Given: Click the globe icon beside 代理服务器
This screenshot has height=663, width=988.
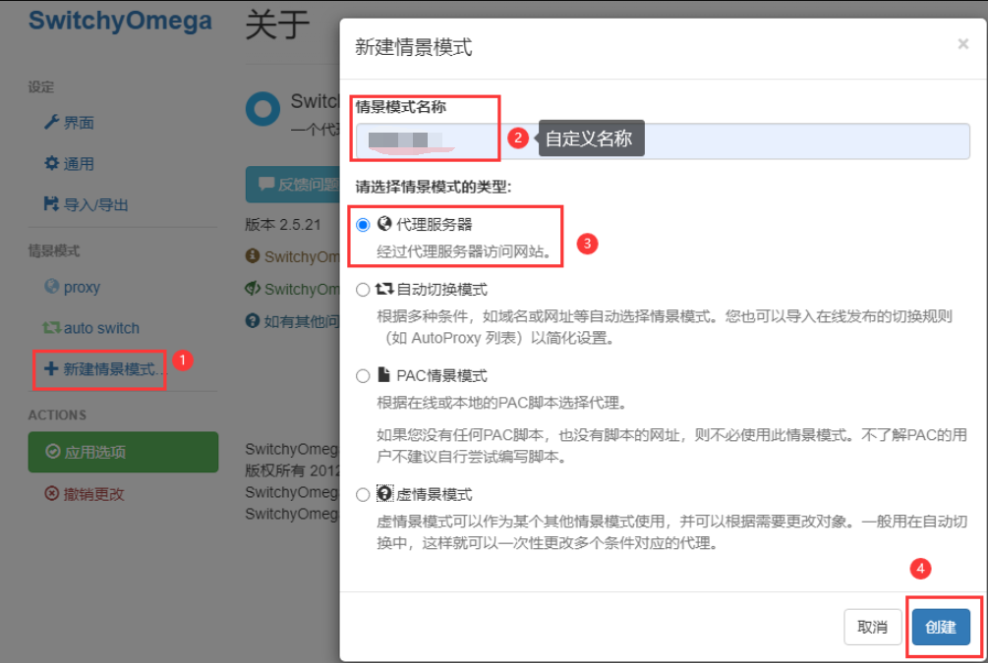Looking at the screenshot, I should [384, 224].
